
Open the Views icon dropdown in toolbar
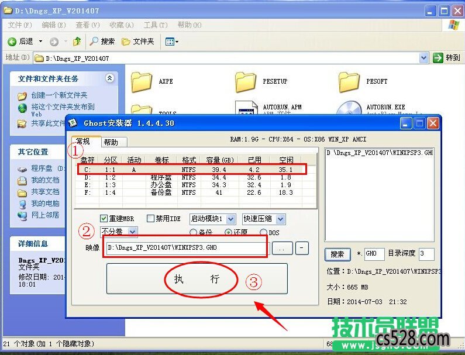172,42
